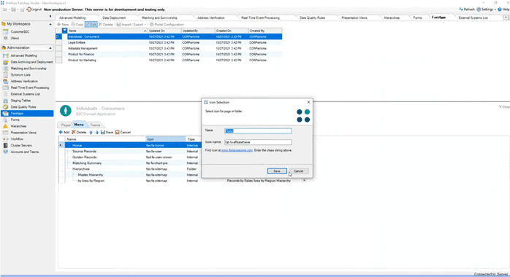
Task: Open dropdown for Records by Sales Area hierarchy
Action: pyautogui.click(x=304, y=181)
